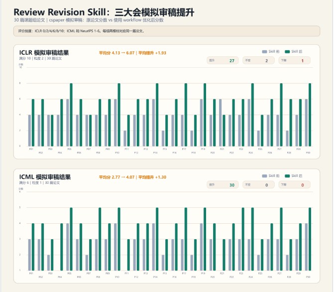Click the green P30 bar in the ICLR chart
The width and height of the screenshot is (334, 292).
click(310, 115)
